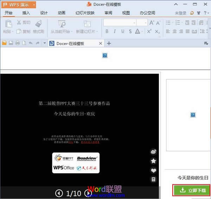The height and width of the screenshot is (199, 211).
Task: Expand the WPS 演示 application menu arrow
Action: pos(33,5)
